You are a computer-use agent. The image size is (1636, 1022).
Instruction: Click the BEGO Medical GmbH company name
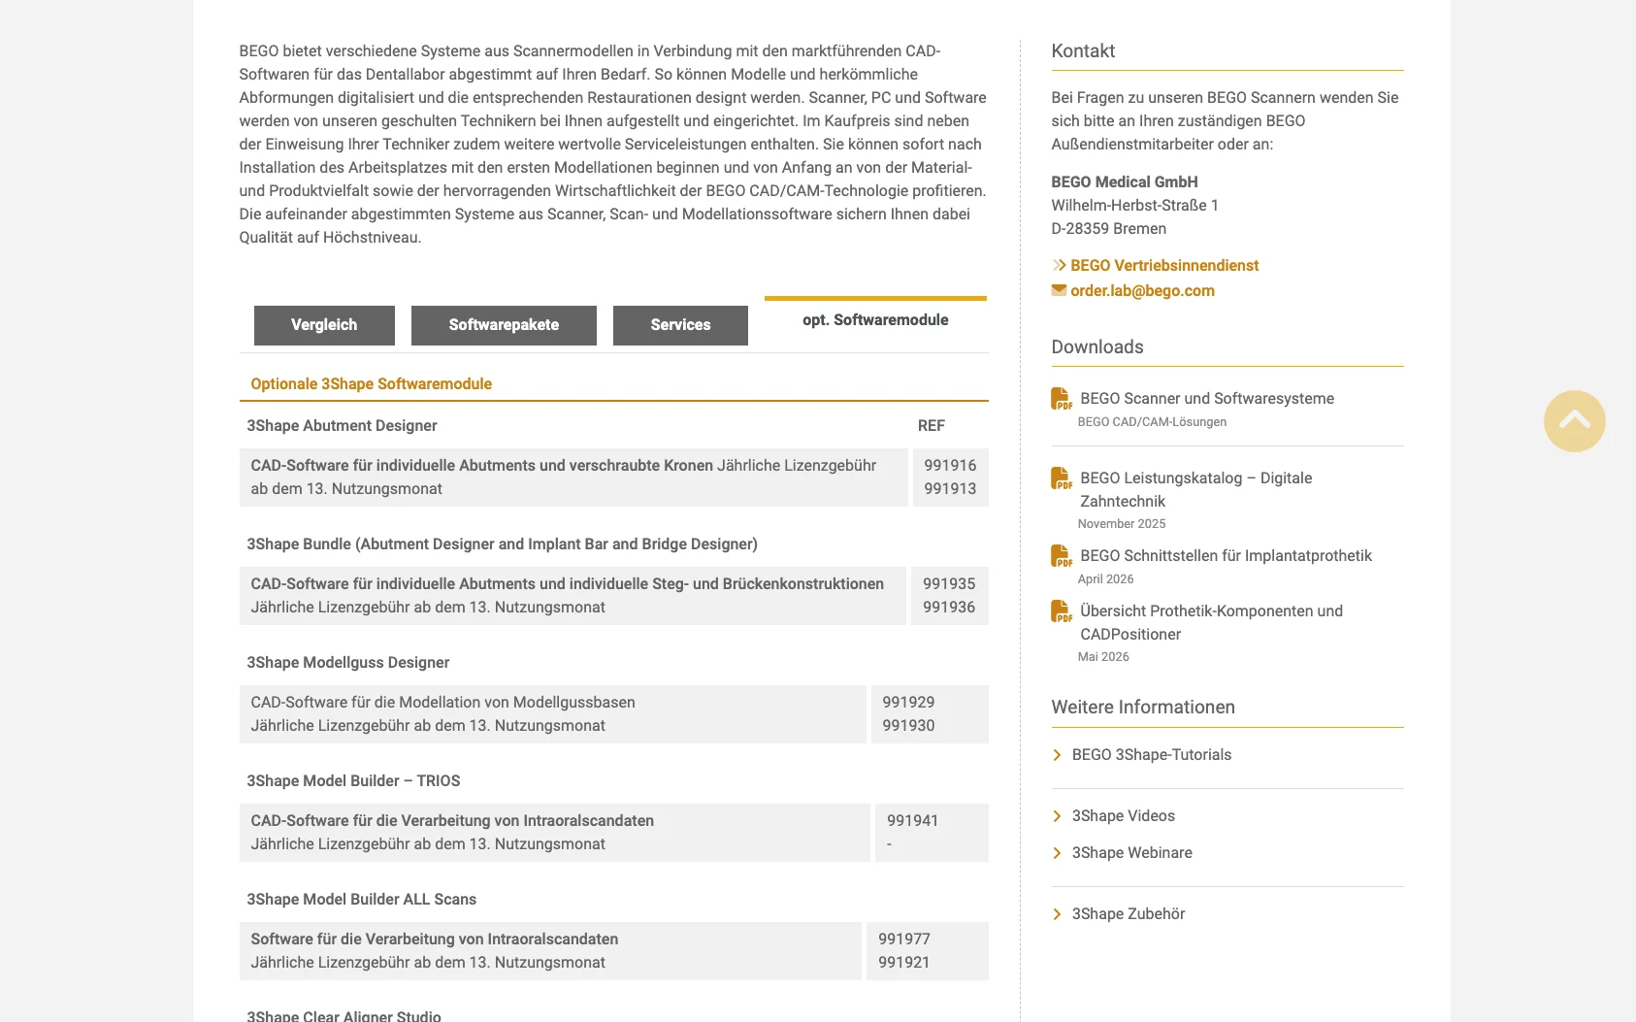tap(1125, 181)
